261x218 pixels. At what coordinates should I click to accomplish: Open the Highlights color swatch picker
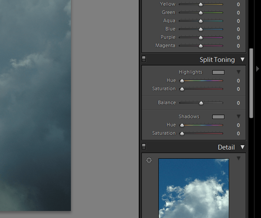pyautogui.click(x=218, y=72)
